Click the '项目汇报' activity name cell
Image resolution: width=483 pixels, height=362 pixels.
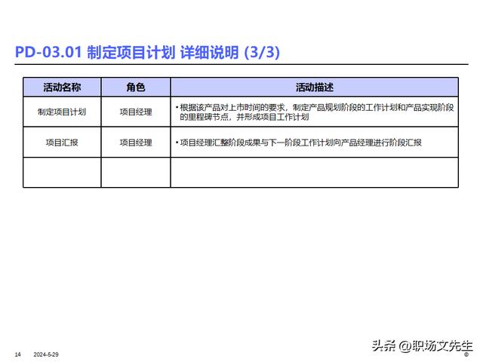point(62,143)
